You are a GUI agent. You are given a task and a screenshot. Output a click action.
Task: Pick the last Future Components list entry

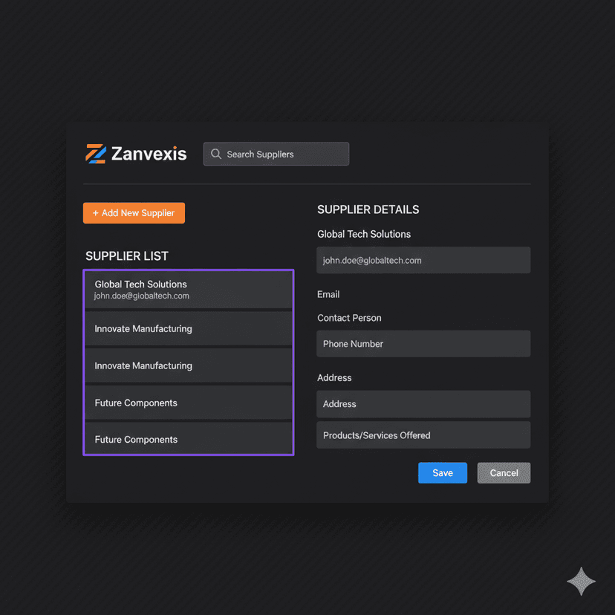(188, 439)
